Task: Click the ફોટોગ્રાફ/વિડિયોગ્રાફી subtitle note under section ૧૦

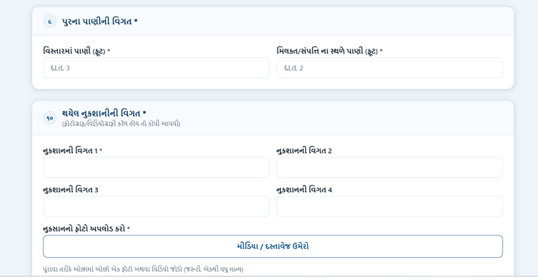Action: (121, 124)
